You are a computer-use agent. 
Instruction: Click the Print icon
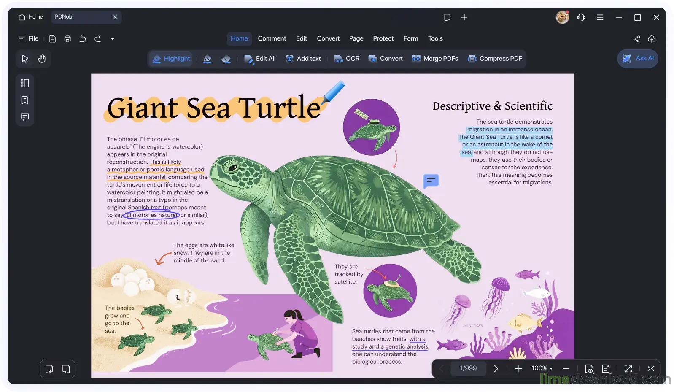(67, 39)
